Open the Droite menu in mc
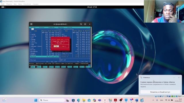Screen dimensions: 184x103 [x=70, y=27]
